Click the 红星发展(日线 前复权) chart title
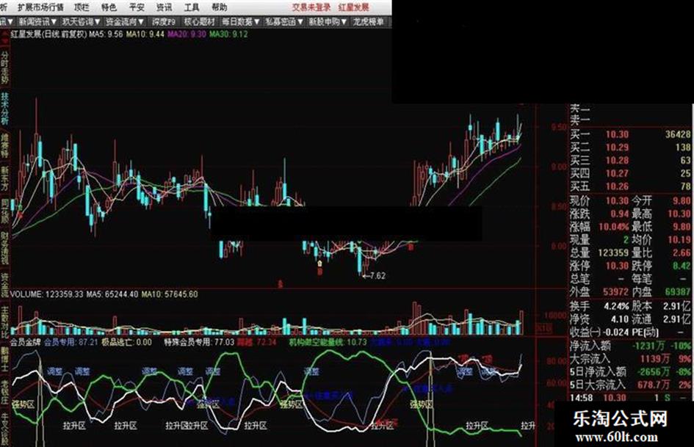 point(48,34)
